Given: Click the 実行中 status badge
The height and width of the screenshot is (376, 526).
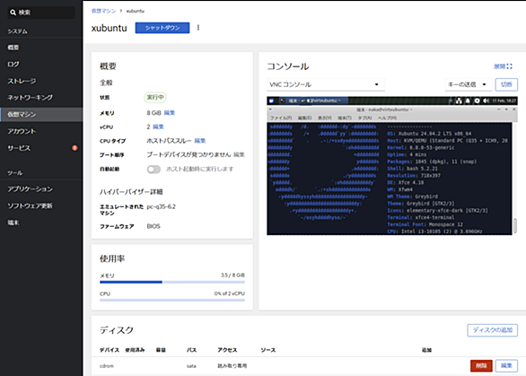Looking at the screenshot, I should coord(155,97).
